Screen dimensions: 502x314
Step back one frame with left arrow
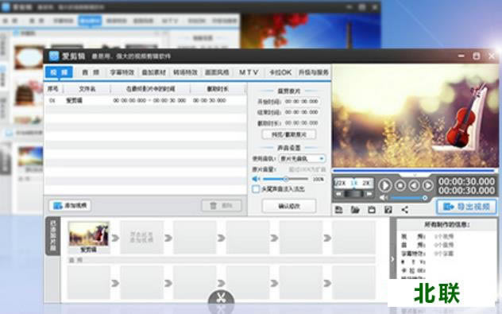414,185
